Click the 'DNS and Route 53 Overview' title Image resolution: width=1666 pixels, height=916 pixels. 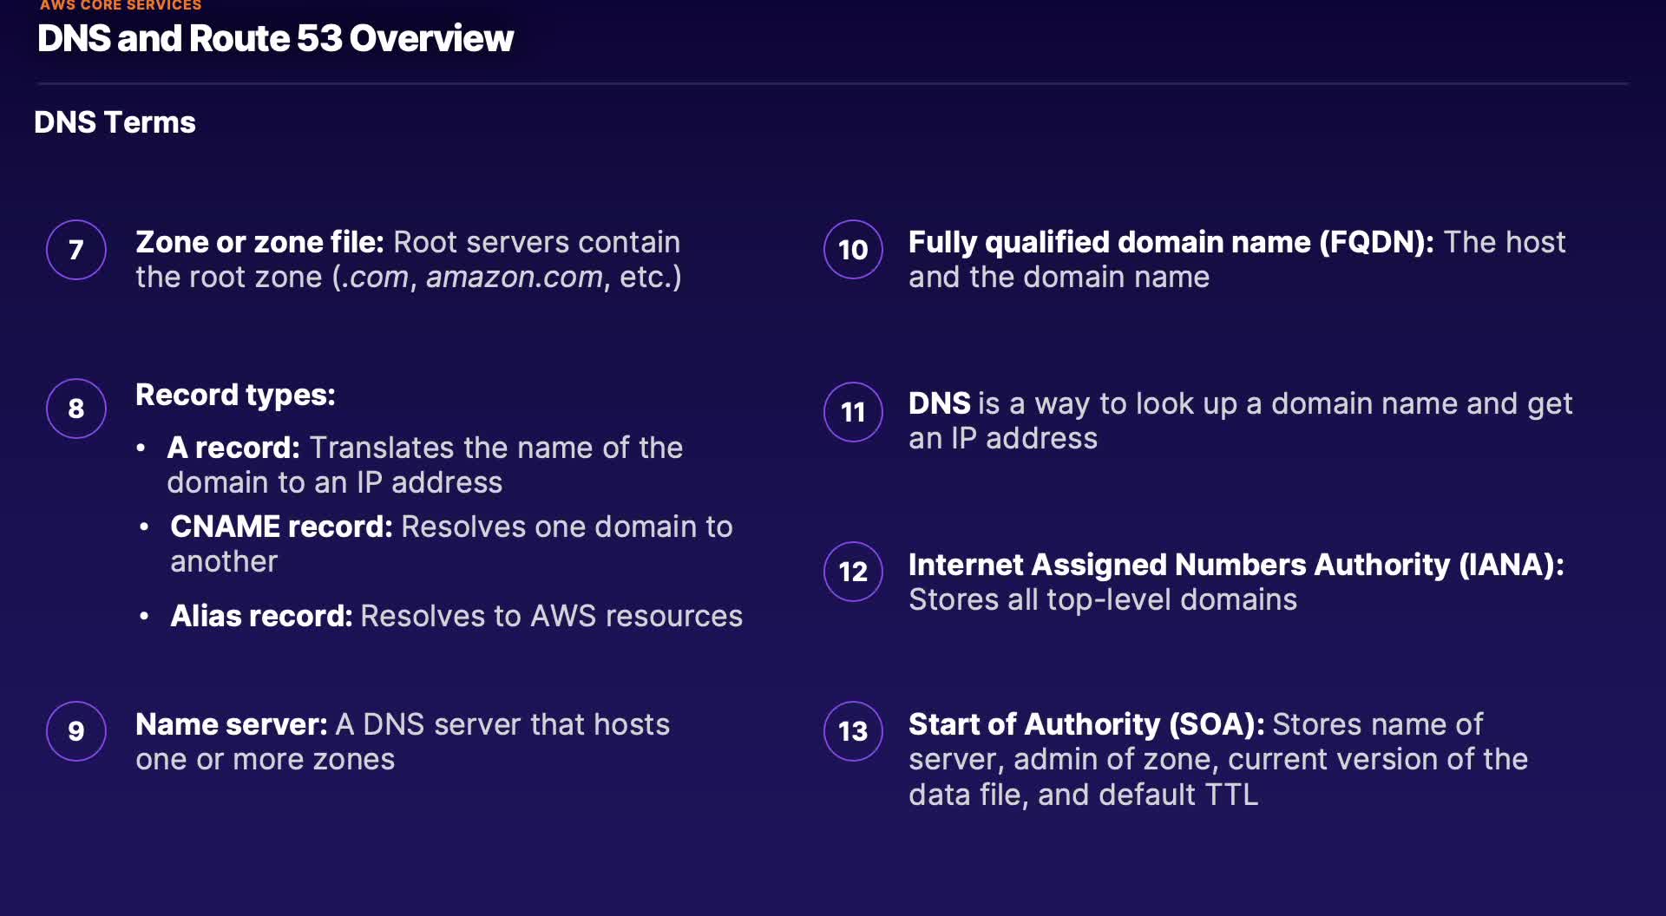(x=275, y=38)
